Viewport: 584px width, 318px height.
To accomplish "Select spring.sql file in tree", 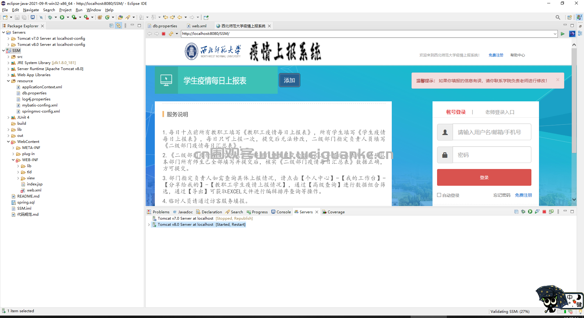I will pos(26,202).
